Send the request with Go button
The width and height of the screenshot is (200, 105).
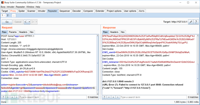(7, 22)
